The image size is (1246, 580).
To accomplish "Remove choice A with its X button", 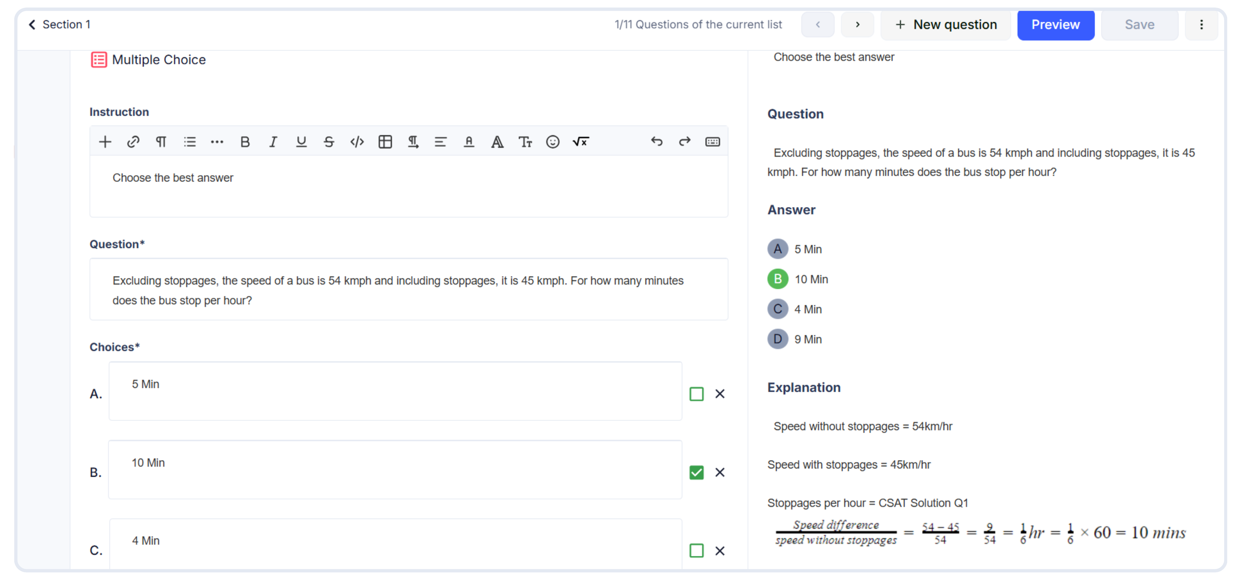I will point(720,394).
